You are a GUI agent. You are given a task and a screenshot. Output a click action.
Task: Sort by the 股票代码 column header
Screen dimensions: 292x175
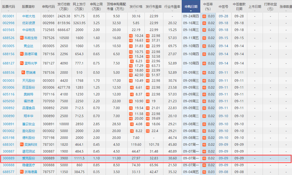[x=8, y=7]
